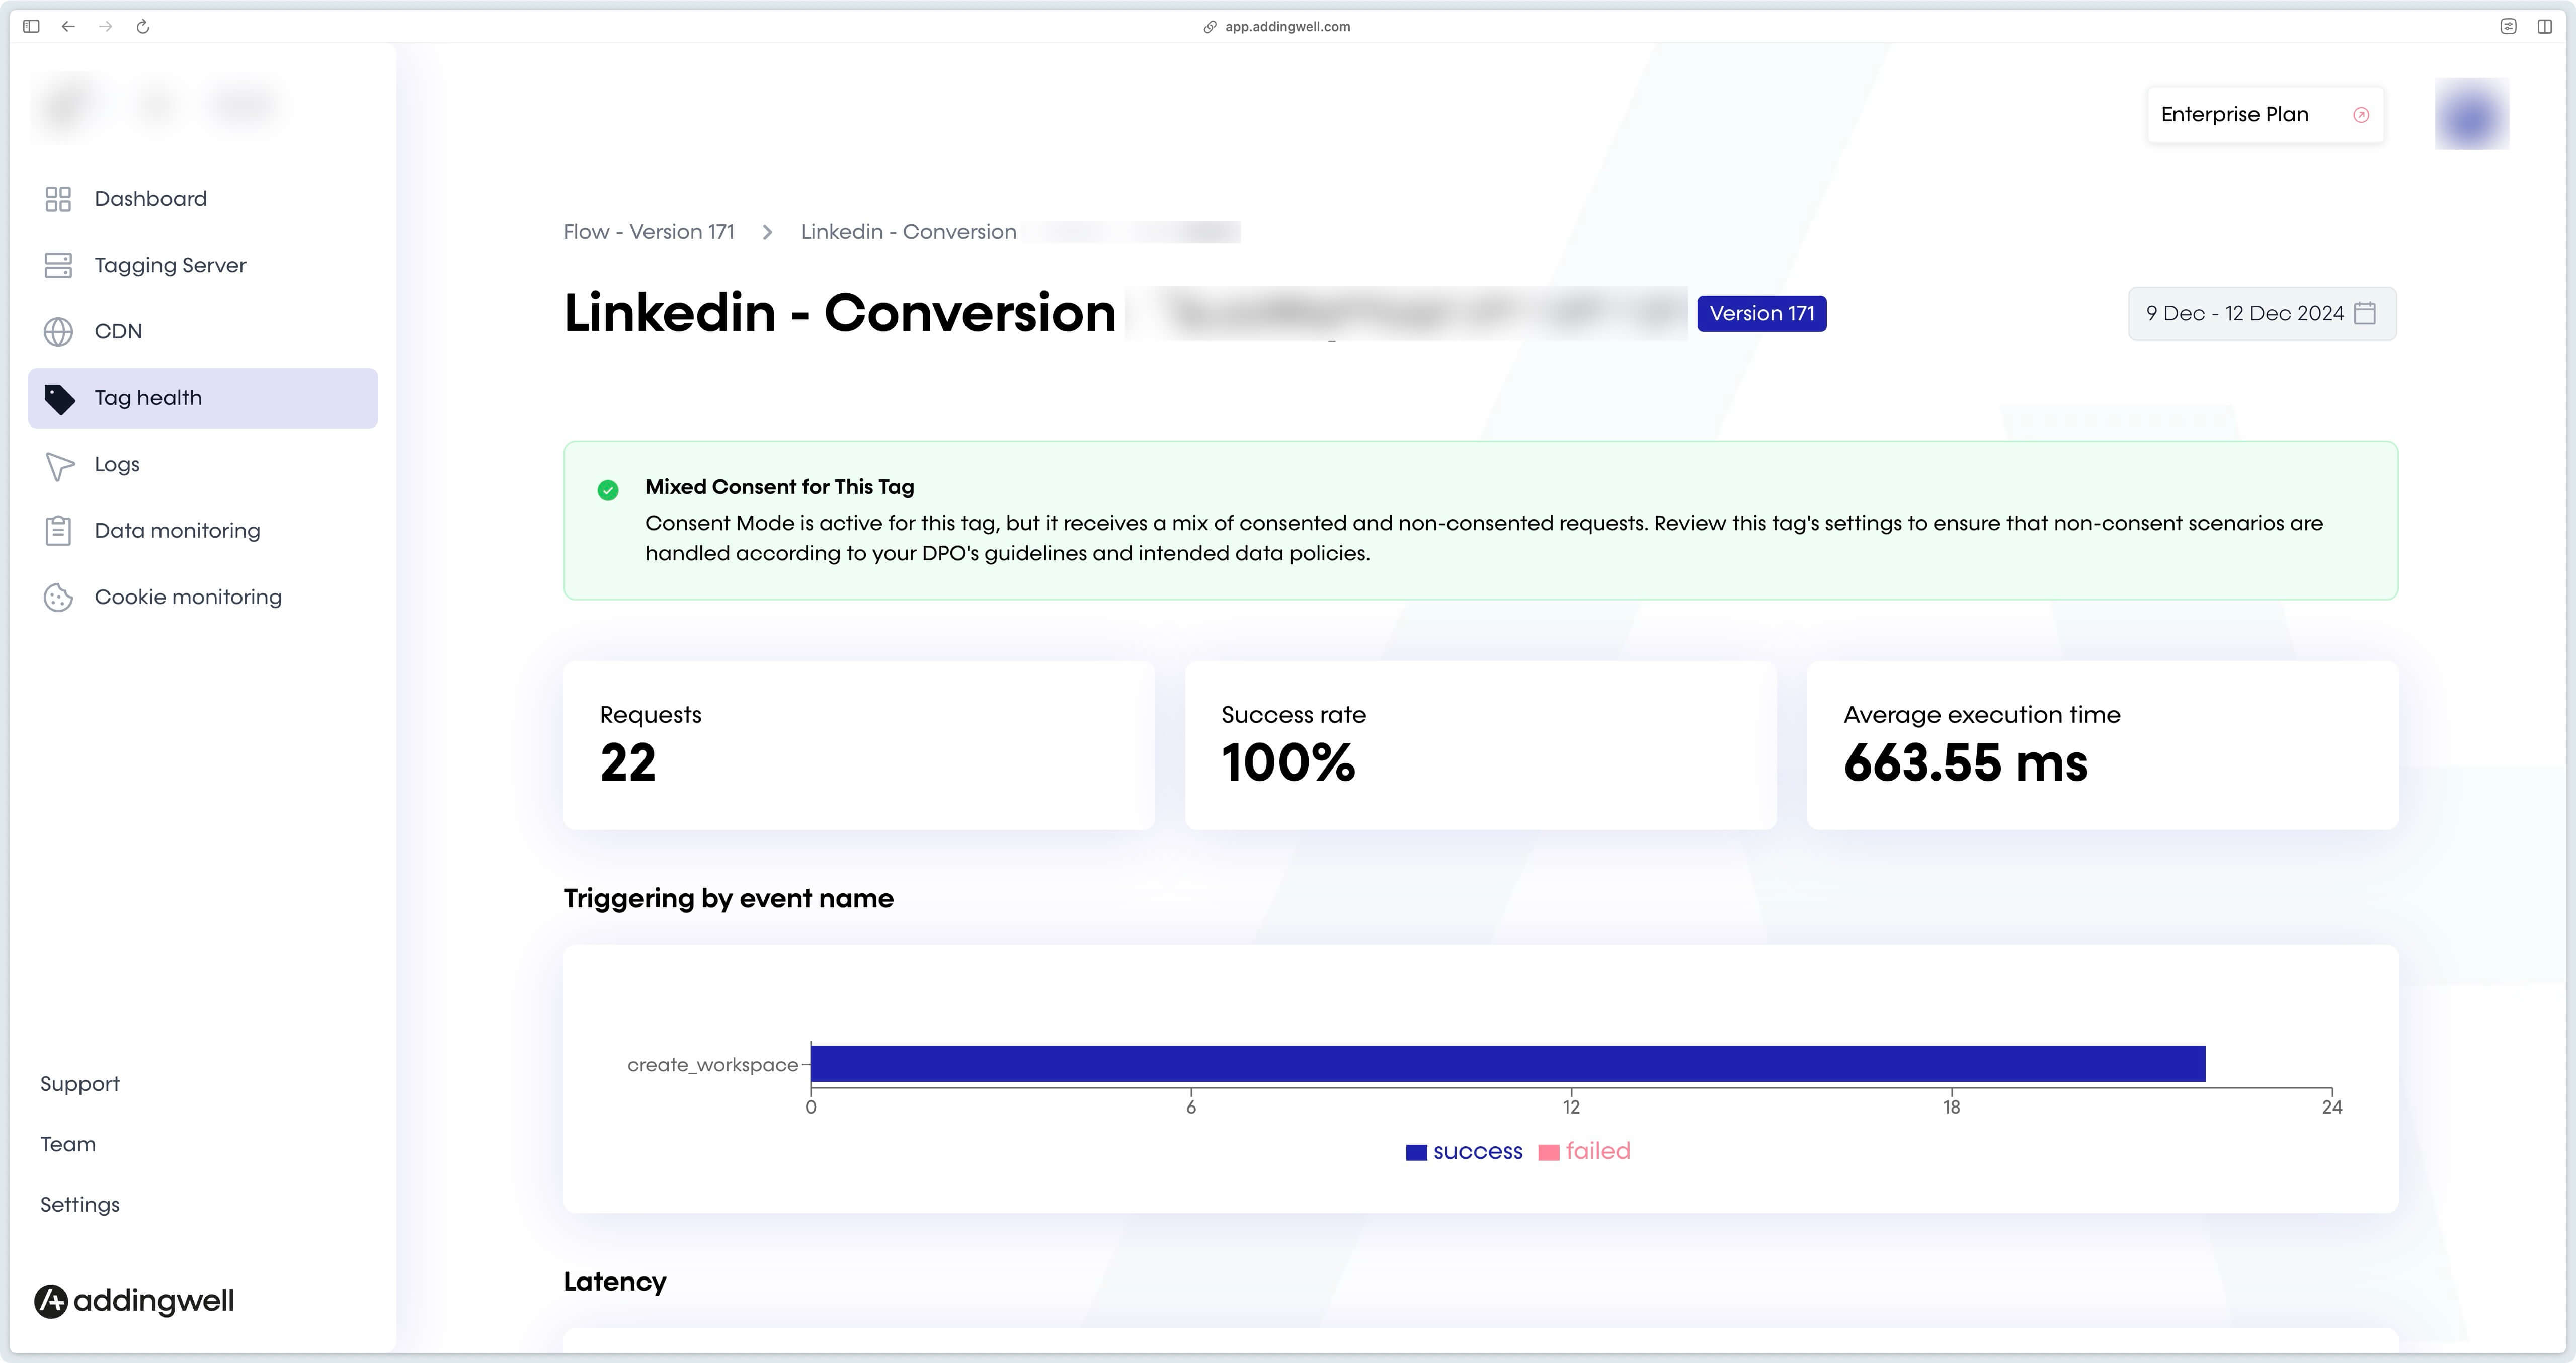
Task: Click the chart axis tick label 24
Action: point(2331,1107)
